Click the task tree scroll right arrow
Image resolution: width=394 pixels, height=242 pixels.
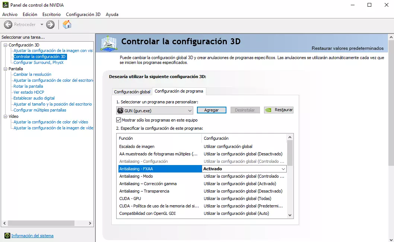(x=90, y=223)
